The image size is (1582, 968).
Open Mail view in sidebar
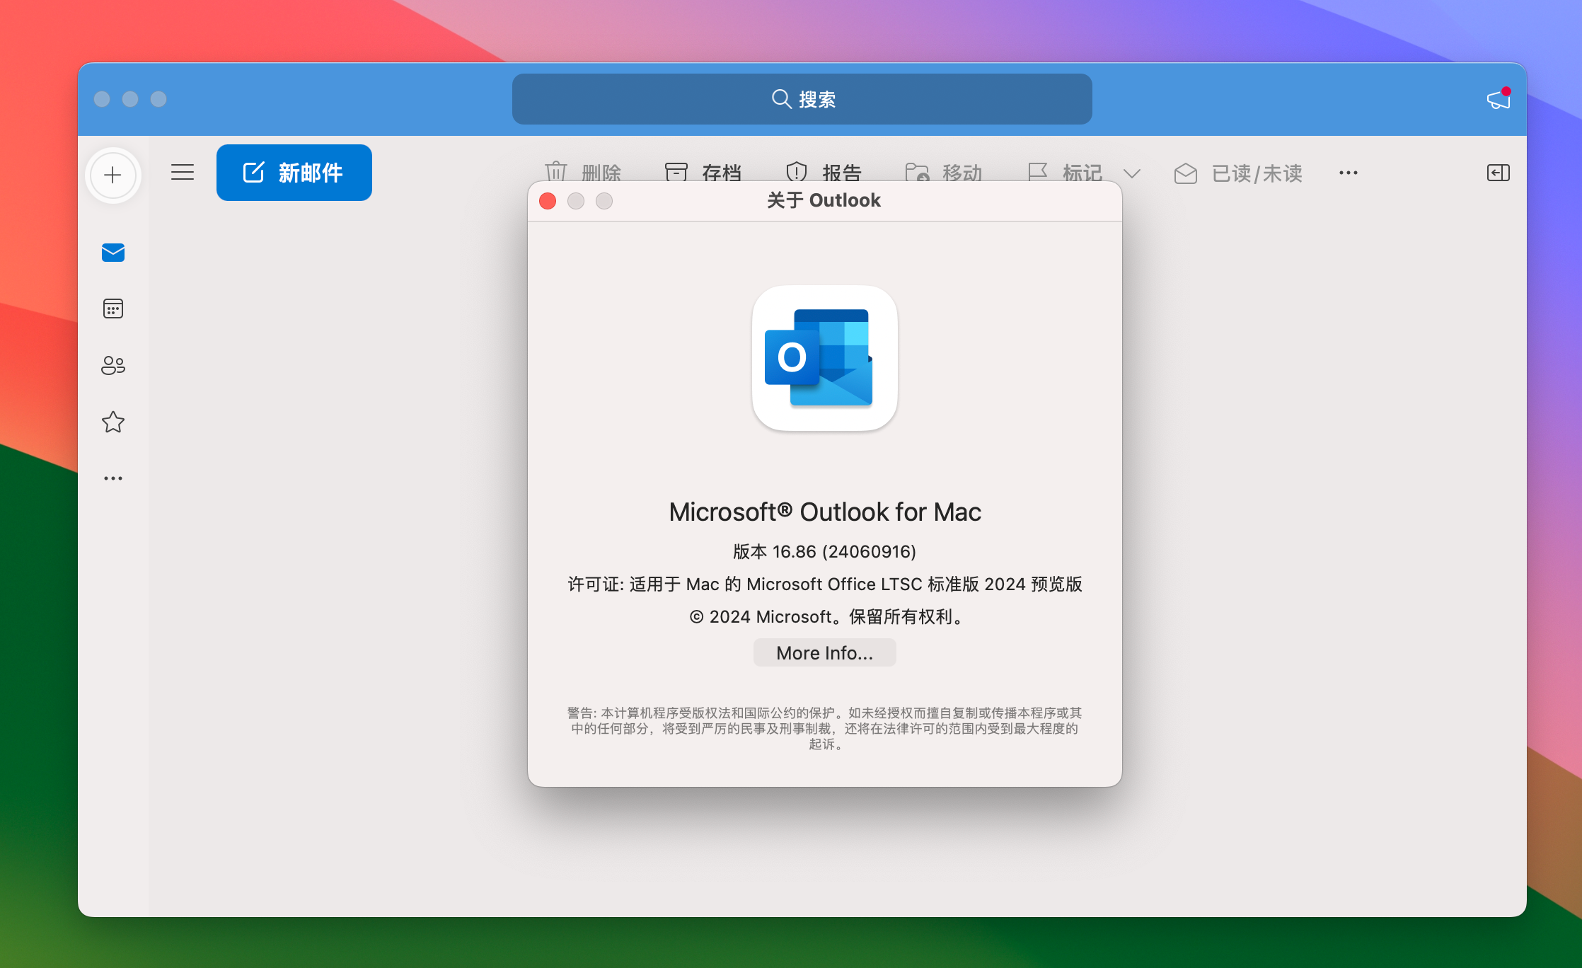click(x=113, y=253)
